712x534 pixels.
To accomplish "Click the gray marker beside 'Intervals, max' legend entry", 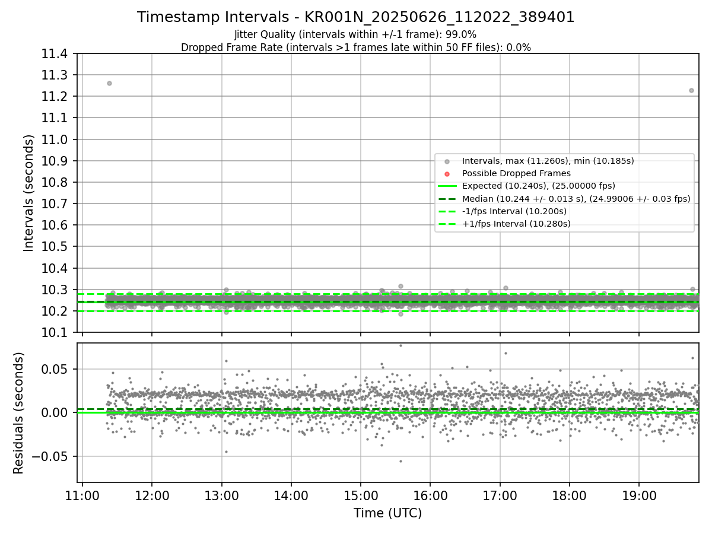I will pyautogui.click(x=447, y=161).
